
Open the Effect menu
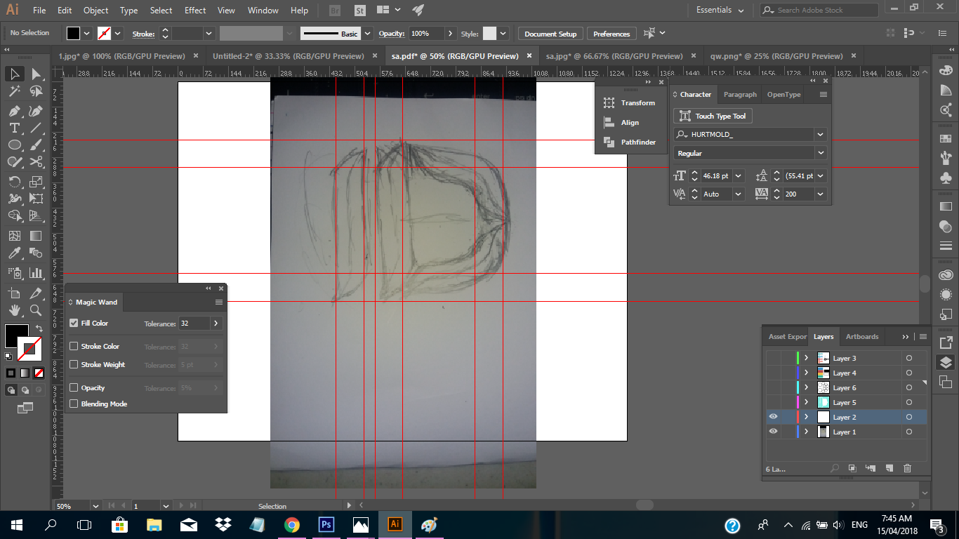click(x=195, y=11)
